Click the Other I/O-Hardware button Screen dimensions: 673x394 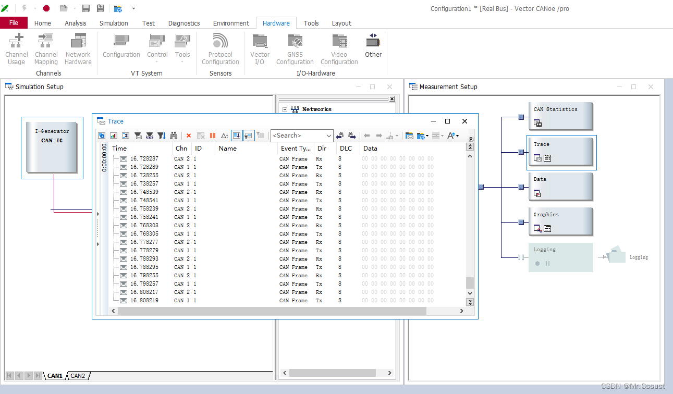click(x=373, y=46)
